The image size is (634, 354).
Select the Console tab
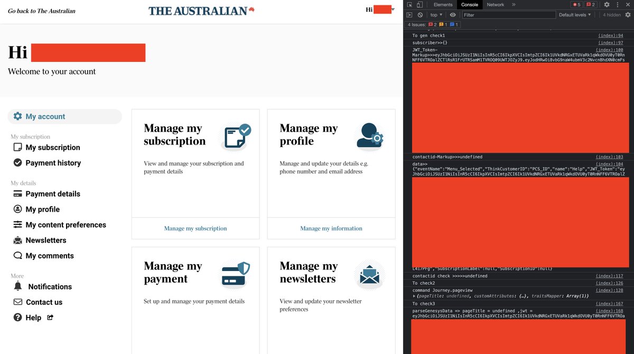click(x=470, y=5)
